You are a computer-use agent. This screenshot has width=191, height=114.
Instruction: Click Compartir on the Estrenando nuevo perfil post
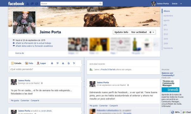click(114, 105)
